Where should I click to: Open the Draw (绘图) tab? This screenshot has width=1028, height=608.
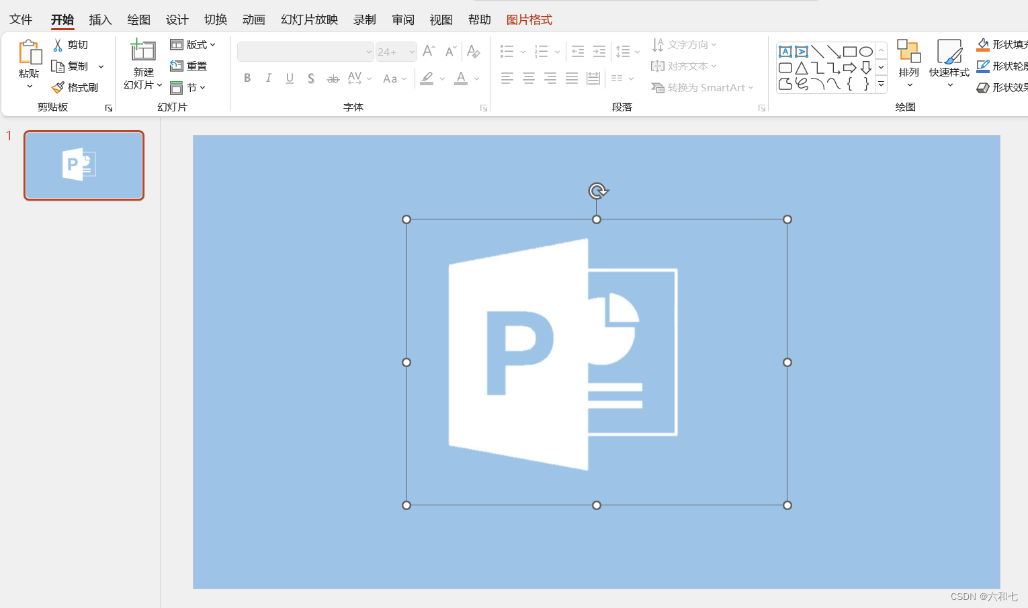click(x=139, y=19)
